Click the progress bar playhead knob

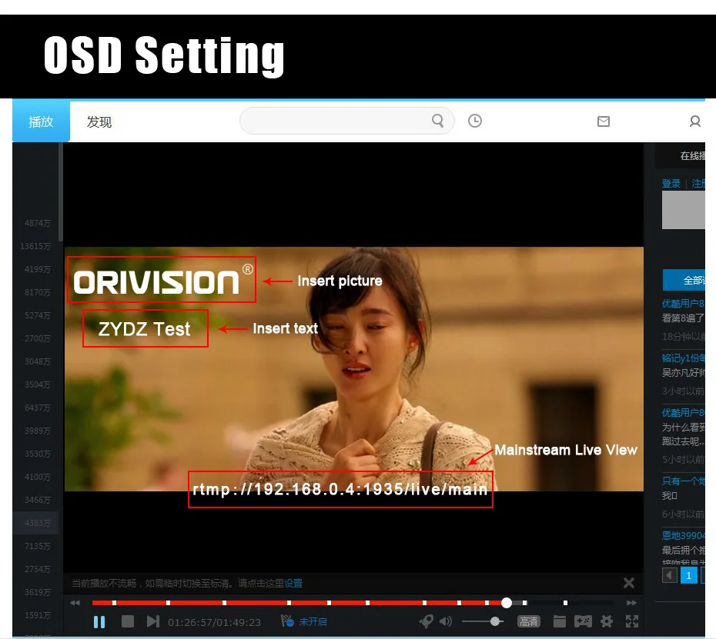[x=507, y=603]
